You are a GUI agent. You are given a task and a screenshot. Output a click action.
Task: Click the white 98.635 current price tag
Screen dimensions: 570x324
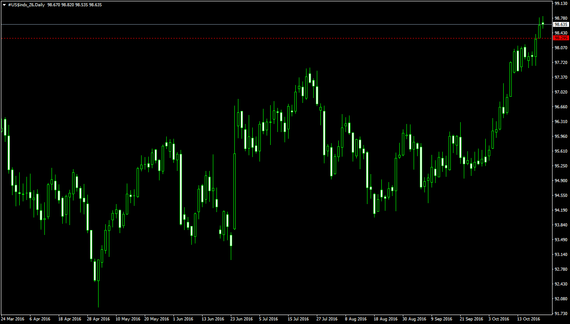click(x=560, y=24)
